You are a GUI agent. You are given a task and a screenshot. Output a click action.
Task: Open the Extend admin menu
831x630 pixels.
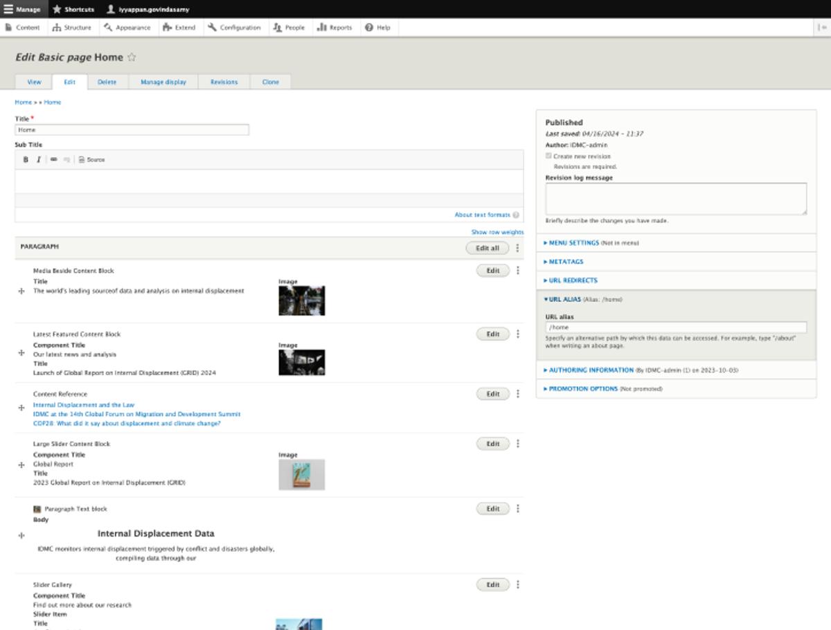179,28
